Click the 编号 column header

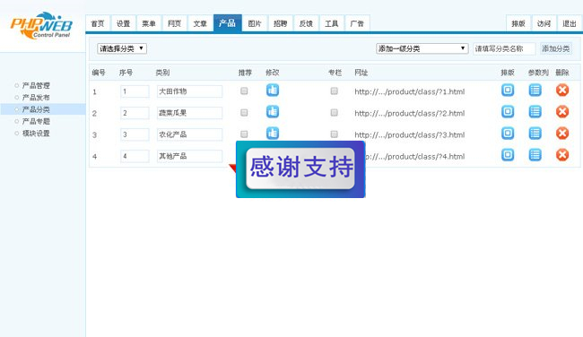tap(99, 73)
